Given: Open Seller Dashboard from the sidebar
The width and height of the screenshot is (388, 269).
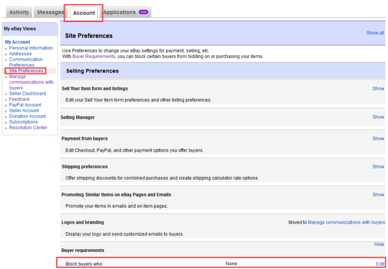Looking at the screenshot, I should (27, 94).
